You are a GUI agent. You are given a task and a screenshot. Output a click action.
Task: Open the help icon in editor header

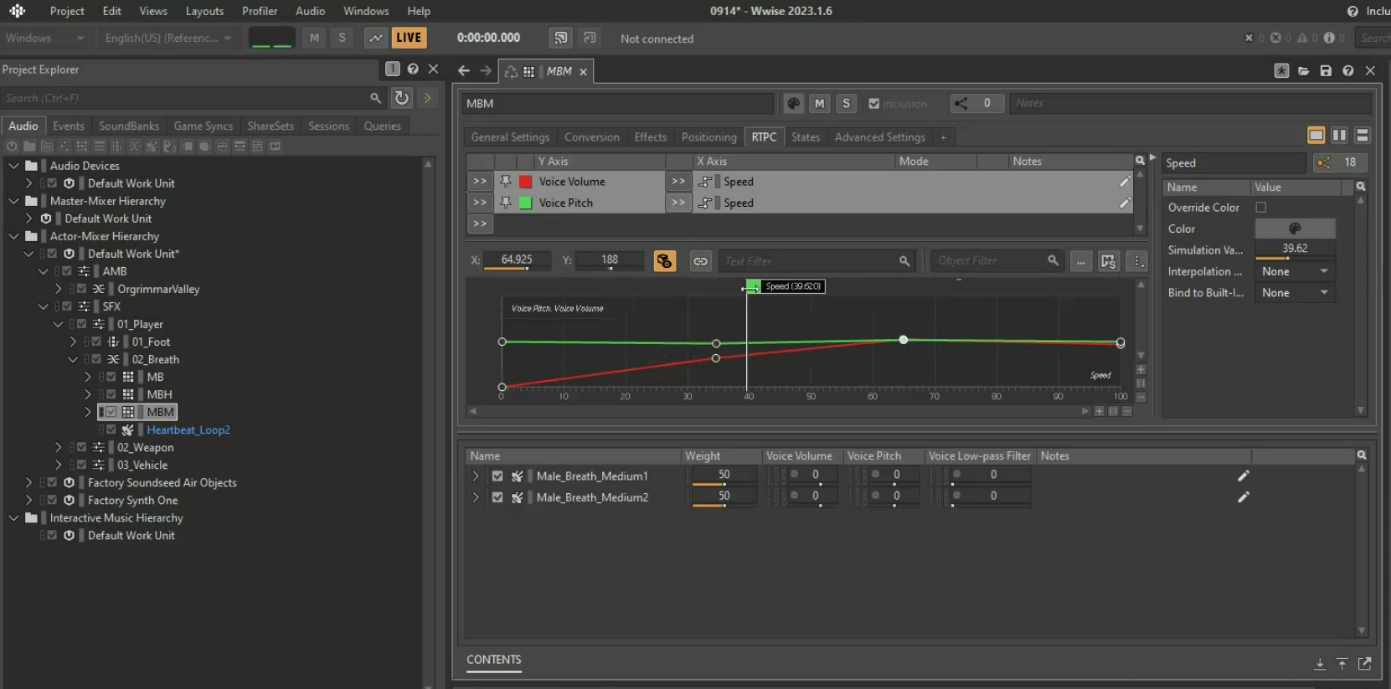pos(1348,71)
